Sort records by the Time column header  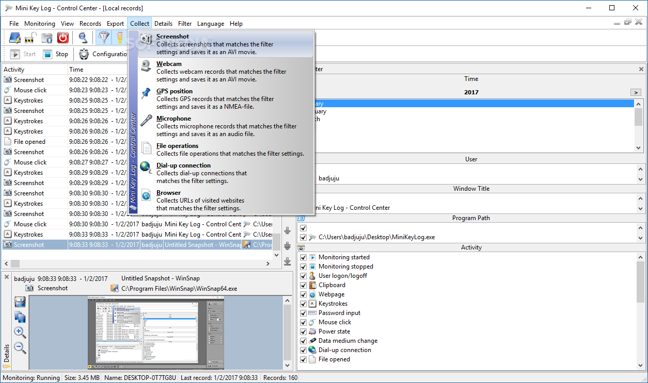pyautogui.click(x=98, y=70)
